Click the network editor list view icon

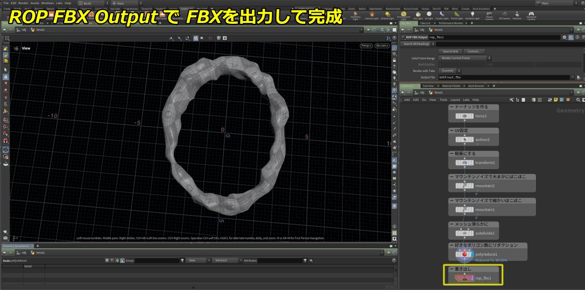[x=525, y=99]
